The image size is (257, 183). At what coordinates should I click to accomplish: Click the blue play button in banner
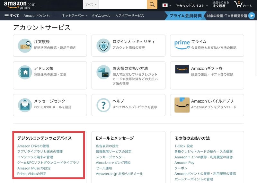coord(252,16)
